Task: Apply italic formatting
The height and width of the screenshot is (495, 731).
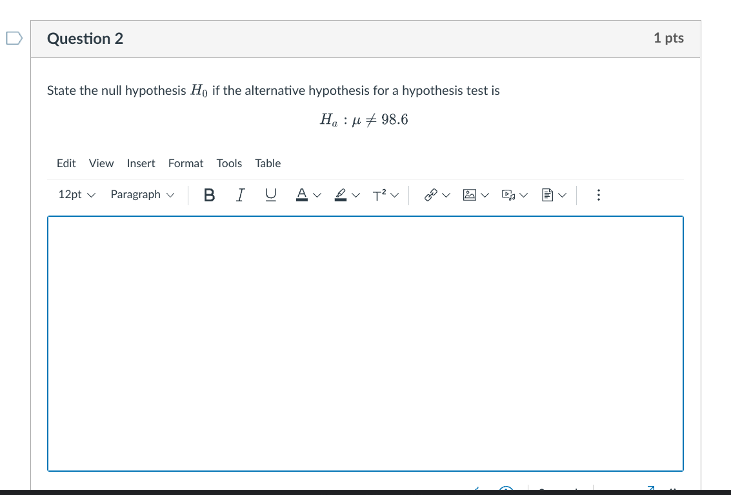Action: (x=239, y=195)
